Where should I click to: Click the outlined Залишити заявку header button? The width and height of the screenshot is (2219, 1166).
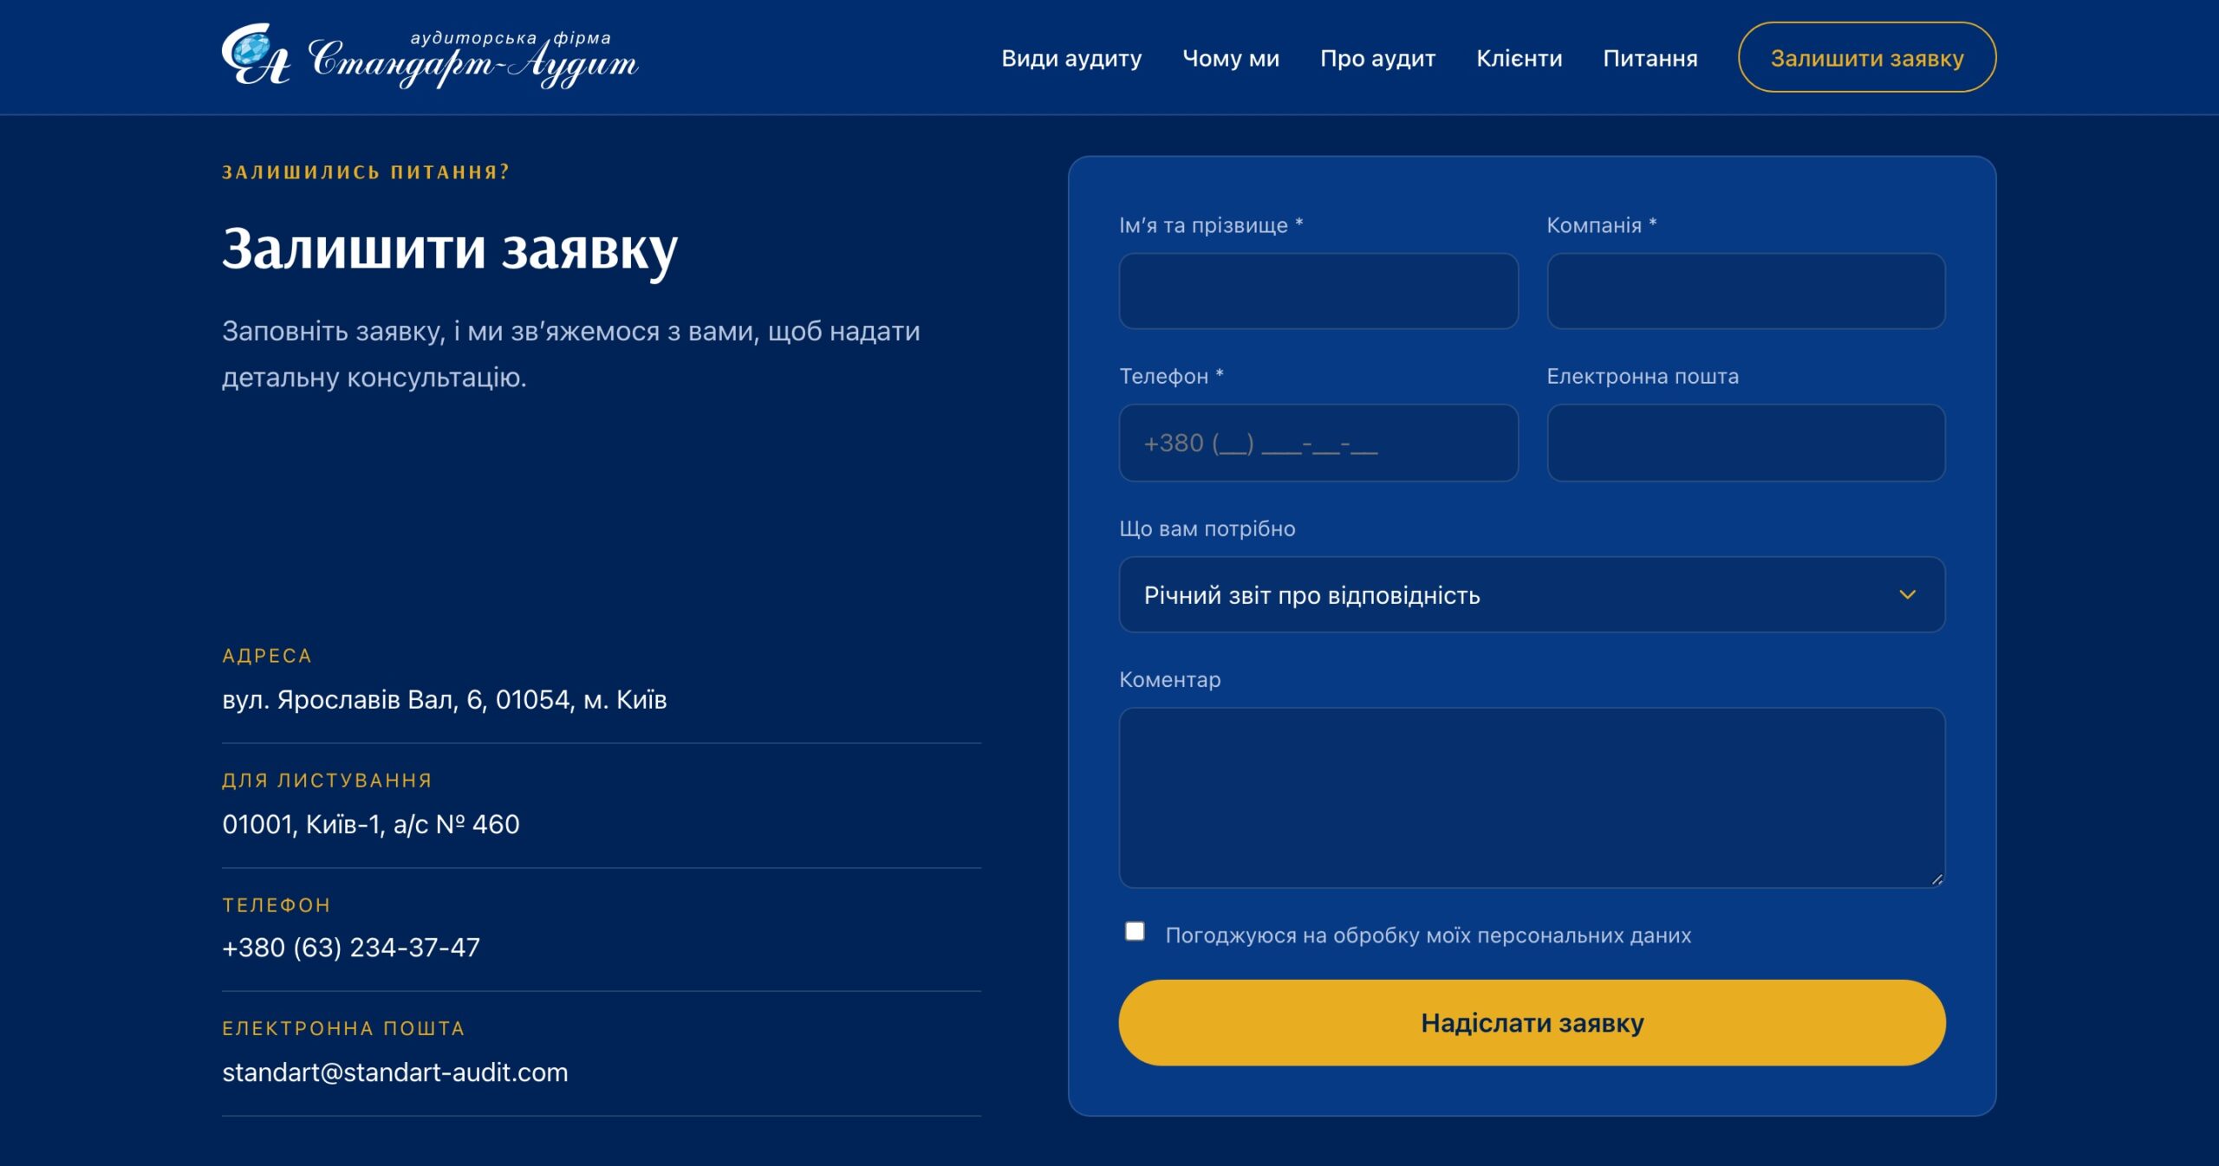tap(1866, 57)
